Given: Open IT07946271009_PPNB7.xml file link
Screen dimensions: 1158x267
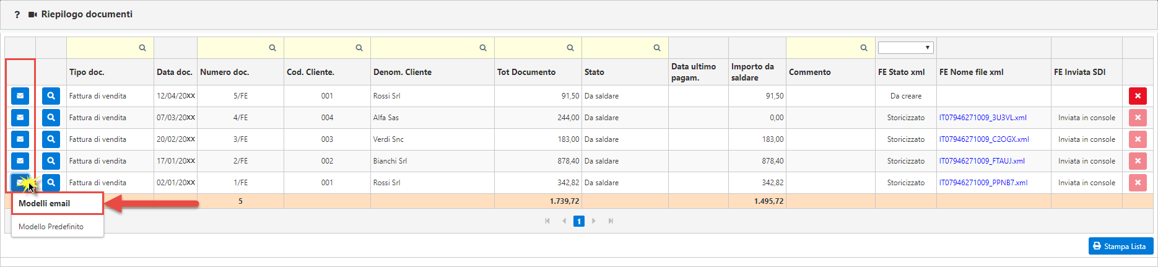Looking at the screenshot, I should pyautogui.click(x=983, y=183).
